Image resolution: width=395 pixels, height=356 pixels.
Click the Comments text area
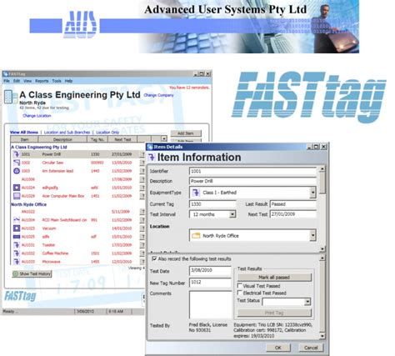coord(210,304)
